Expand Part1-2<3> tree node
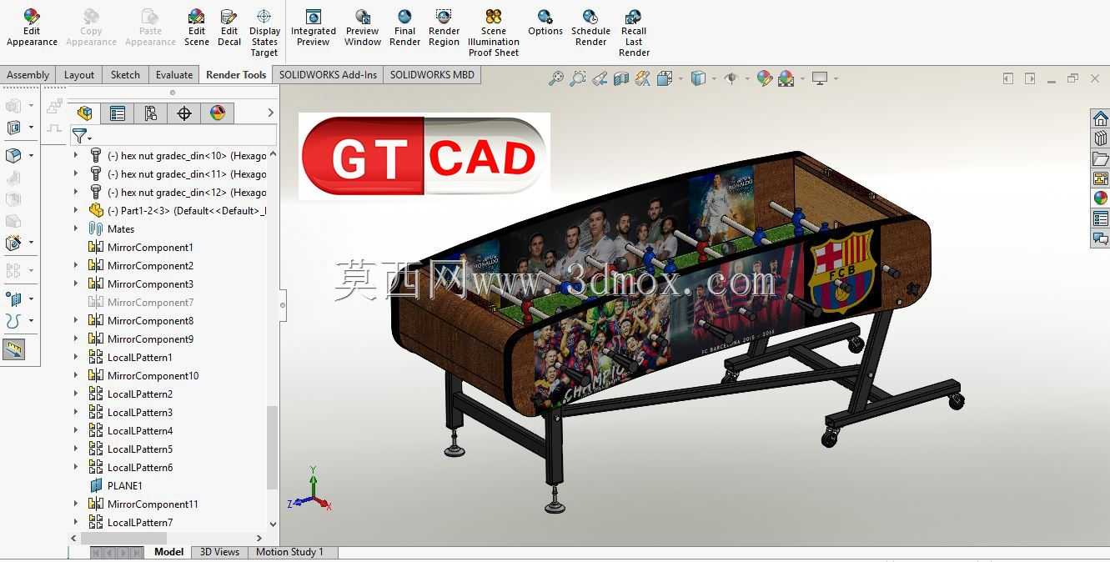 point(76,210)
